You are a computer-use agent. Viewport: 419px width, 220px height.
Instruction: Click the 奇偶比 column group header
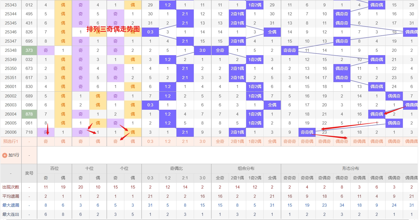(x=176, y=168)
